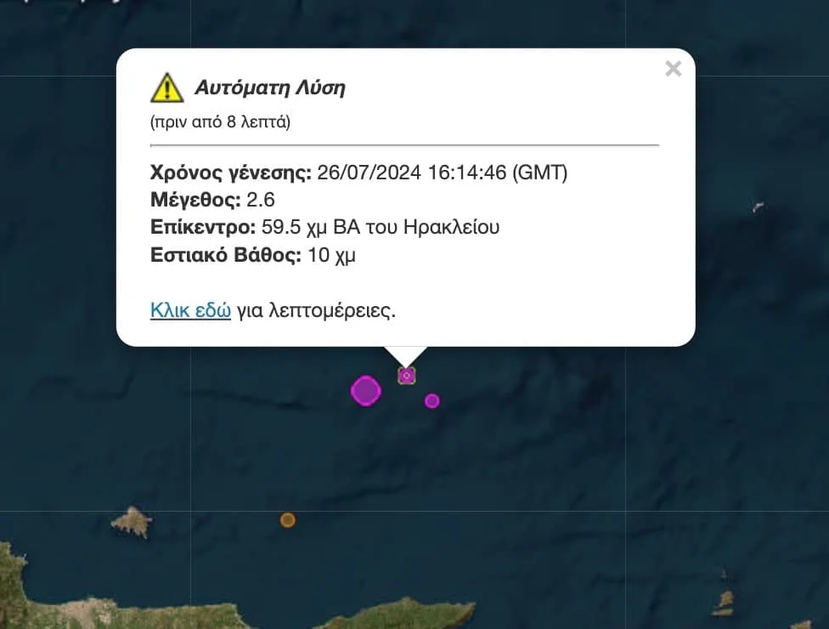Close the earthquake info popup
This screenshot has width=829, height=629.
pyautogui.click(x=673, y=69)
